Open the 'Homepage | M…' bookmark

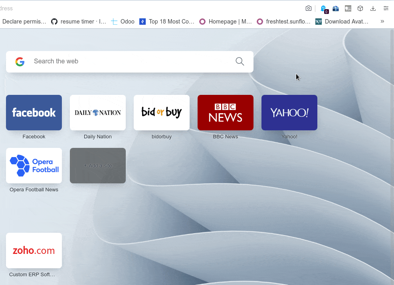(x=226, y=22)
